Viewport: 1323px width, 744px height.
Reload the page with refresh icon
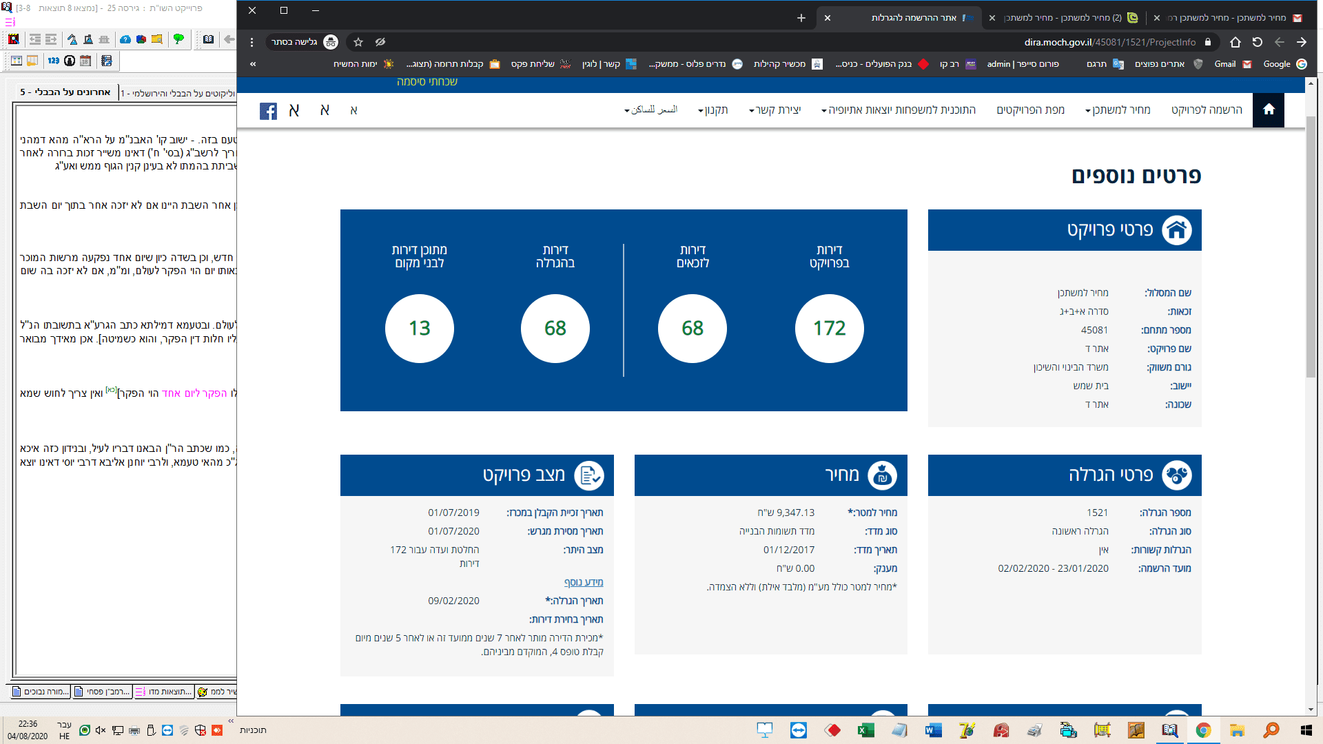1257,42
